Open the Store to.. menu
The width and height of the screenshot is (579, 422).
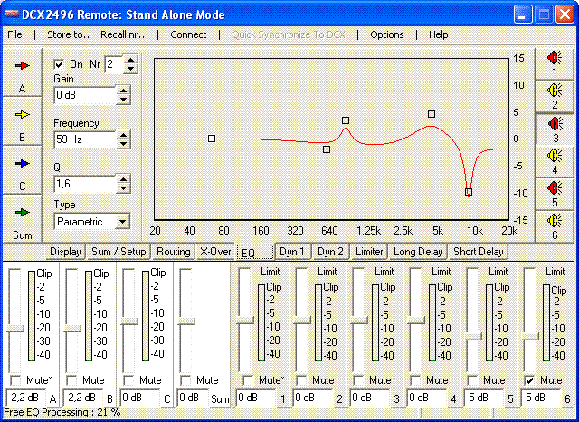(69, 34)
